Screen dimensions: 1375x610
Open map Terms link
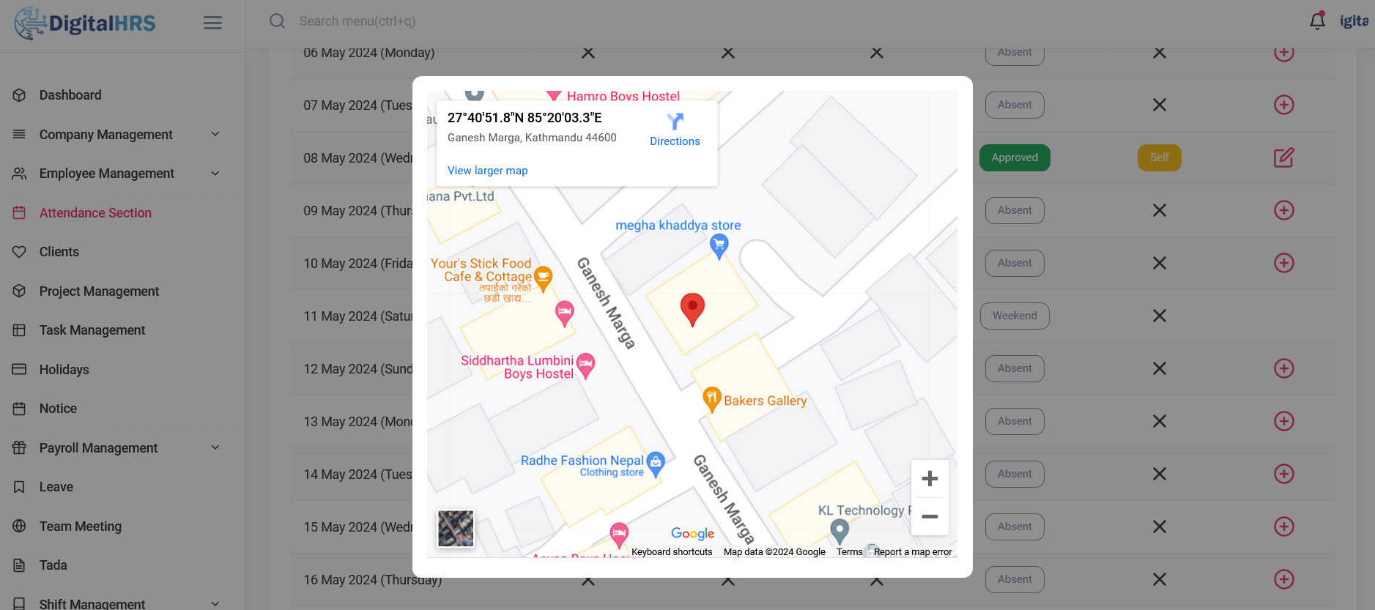point(850,552)
